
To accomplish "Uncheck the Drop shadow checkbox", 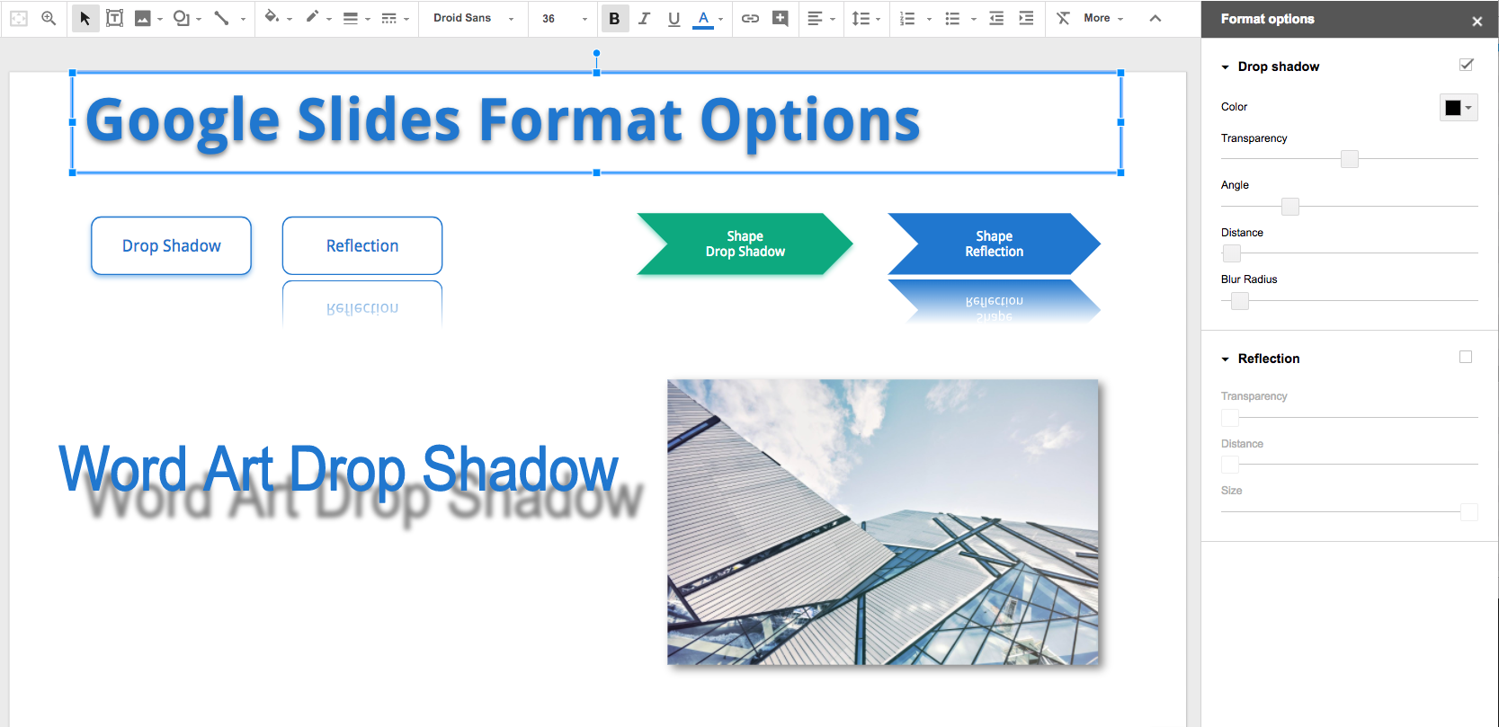I will pyautogui.click(x=1466, y=65).
